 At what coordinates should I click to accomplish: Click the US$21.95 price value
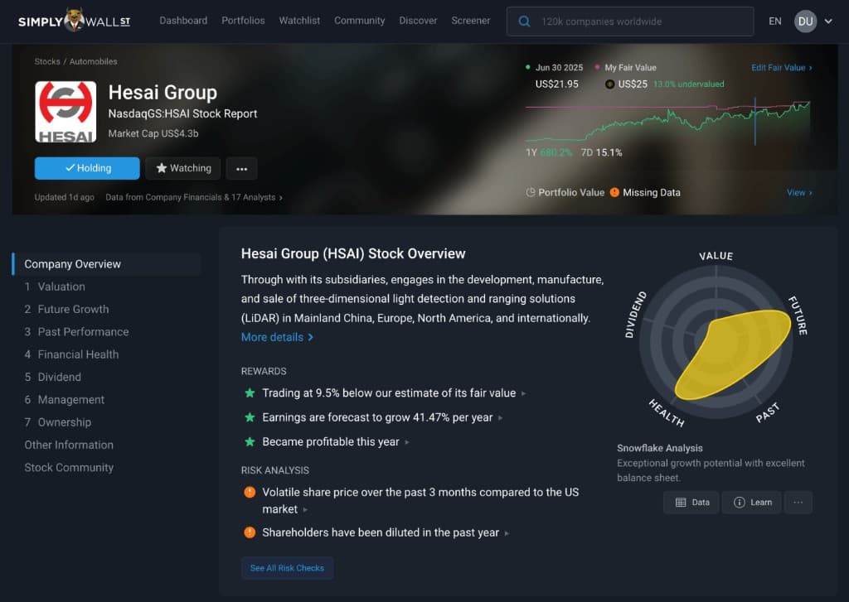click(x=556, y=84)
